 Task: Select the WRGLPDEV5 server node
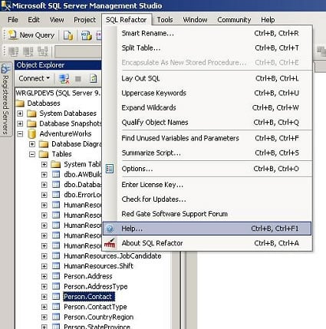[x=58, y=93]
